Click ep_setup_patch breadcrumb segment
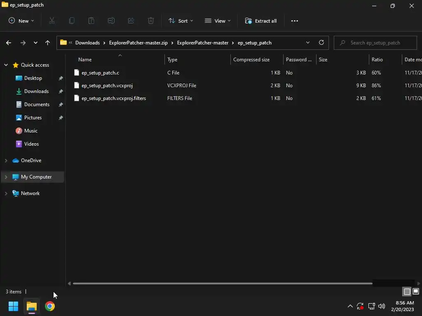Image resolution: width=422 pixels, height=316 pixels. [x=255, y=43]
